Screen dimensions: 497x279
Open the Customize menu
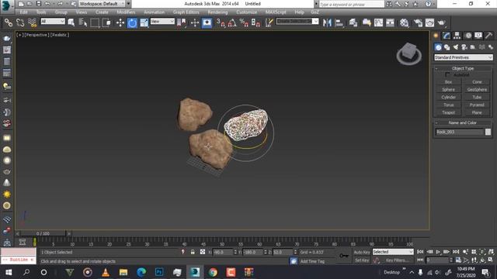click(x=247, y=12)
